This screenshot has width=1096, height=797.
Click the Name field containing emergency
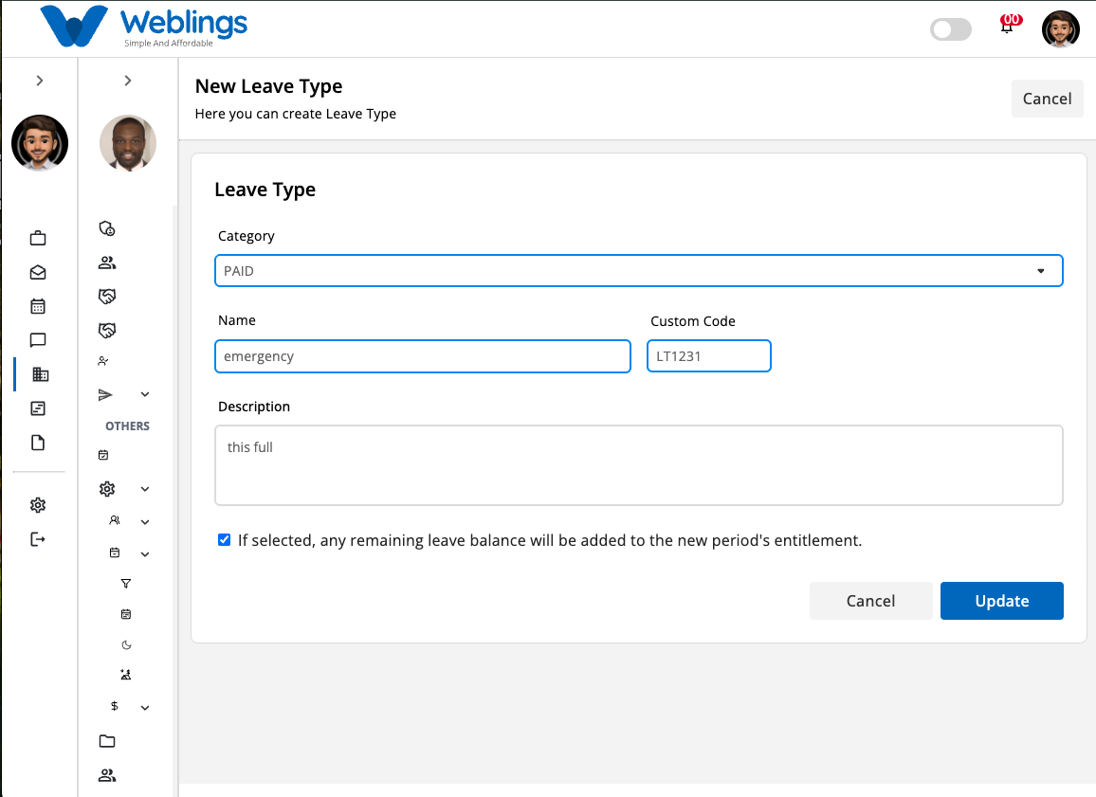[423, 356]
